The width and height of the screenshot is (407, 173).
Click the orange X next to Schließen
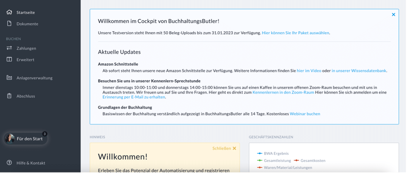pyautogui.click(x=234, y=148)
